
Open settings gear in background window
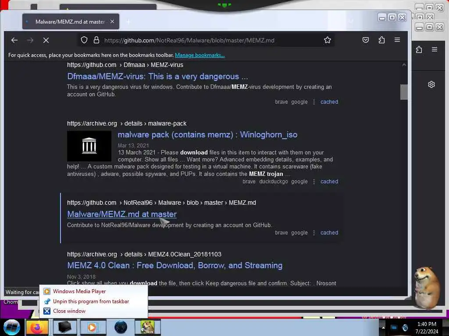tap(431, 84)
